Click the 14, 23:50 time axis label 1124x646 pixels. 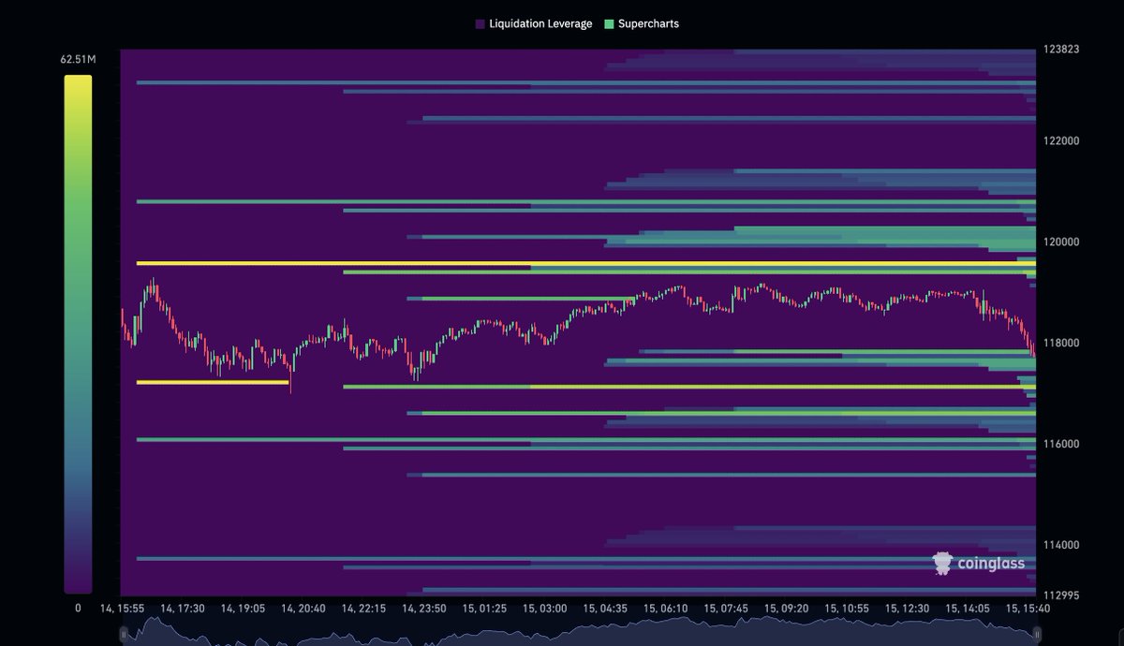(x=424, y=609)
